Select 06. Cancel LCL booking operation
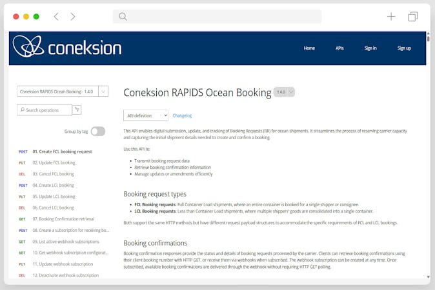 click(54, 208)
